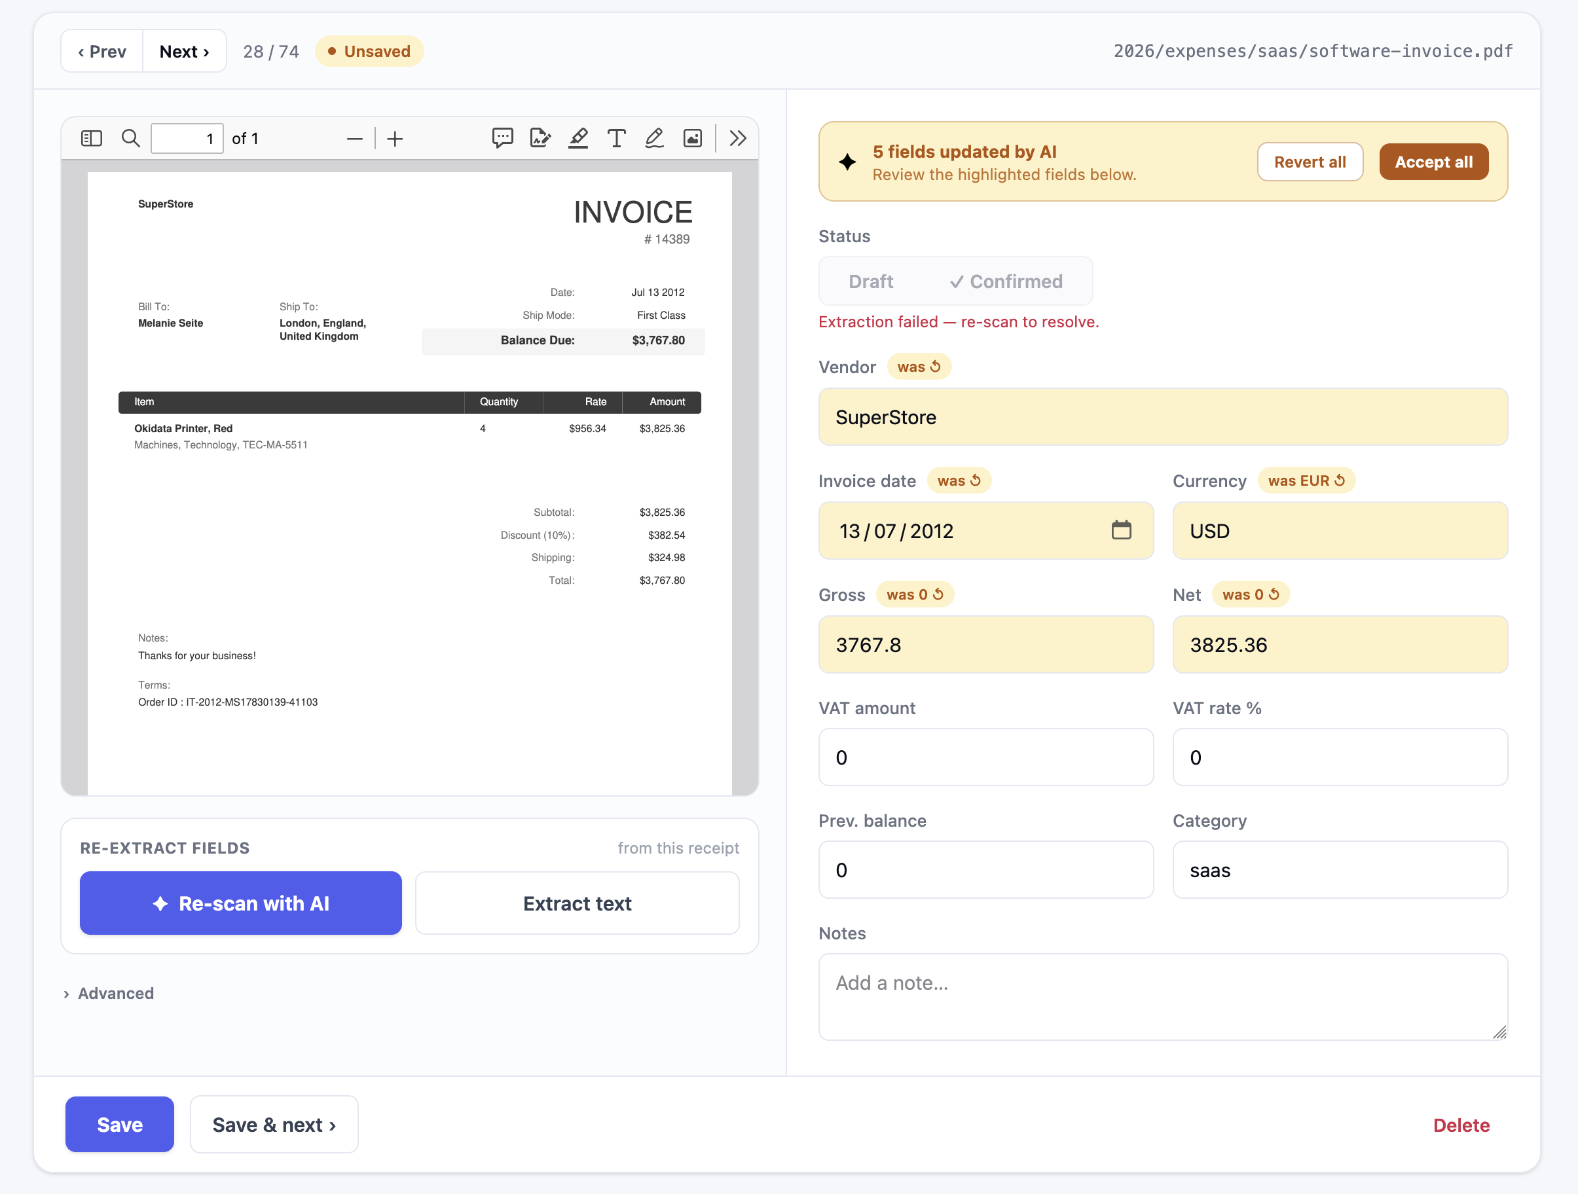This screenshot has height=1194, width=1578.
Task: Toggle the PDF sidebar panel icon
Action: (91, 138)
